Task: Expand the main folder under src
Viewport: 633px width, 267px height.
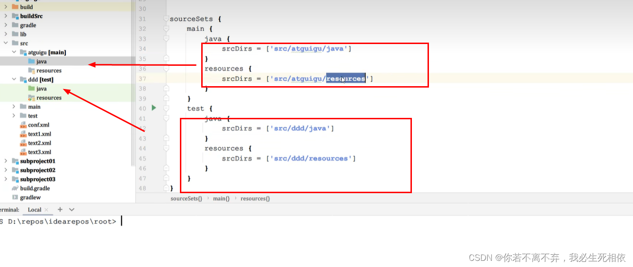Action: [x=14, y=107]
